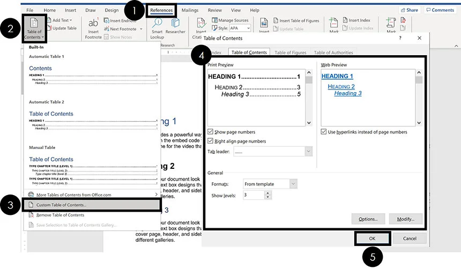Click the Show Notes icon

tap(107, 37)
